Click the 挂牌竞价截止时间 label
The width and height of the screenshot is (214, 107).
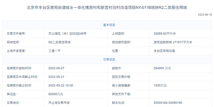(19, 85)
